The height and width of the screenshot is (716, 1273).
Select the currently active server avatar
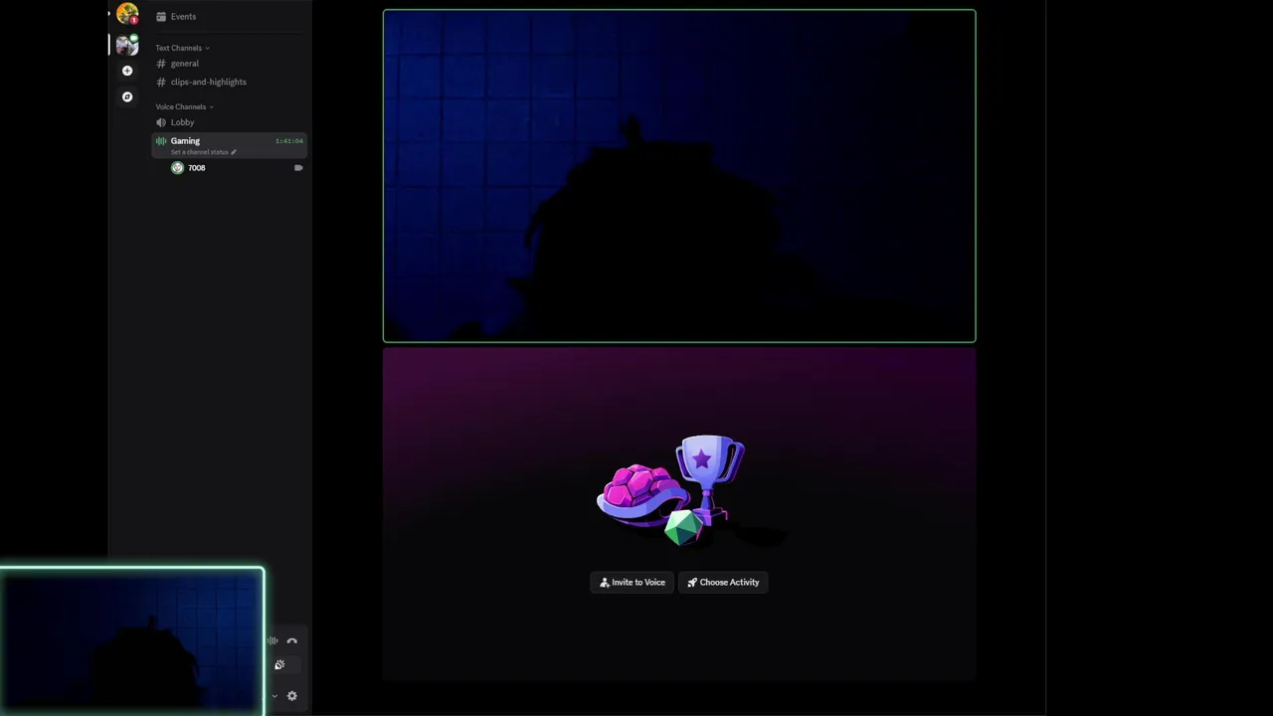click(x=126, y=45)
